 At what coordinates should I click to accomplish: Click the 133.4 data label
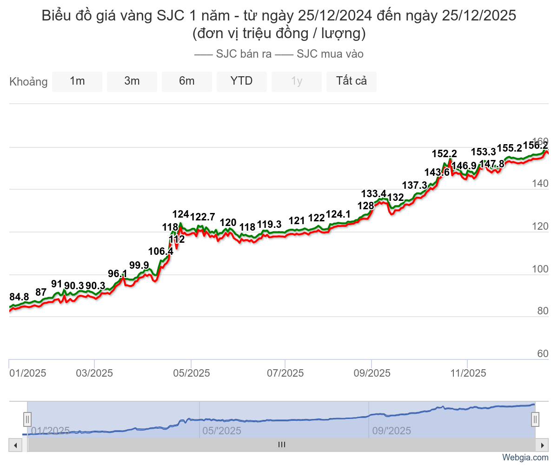(x=374, y=193)
